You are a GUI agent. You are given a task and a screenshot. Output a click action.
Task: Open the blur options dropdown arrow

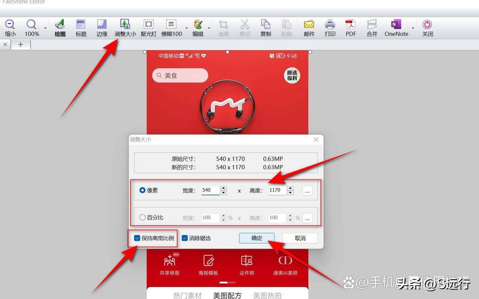click(187, 28)
